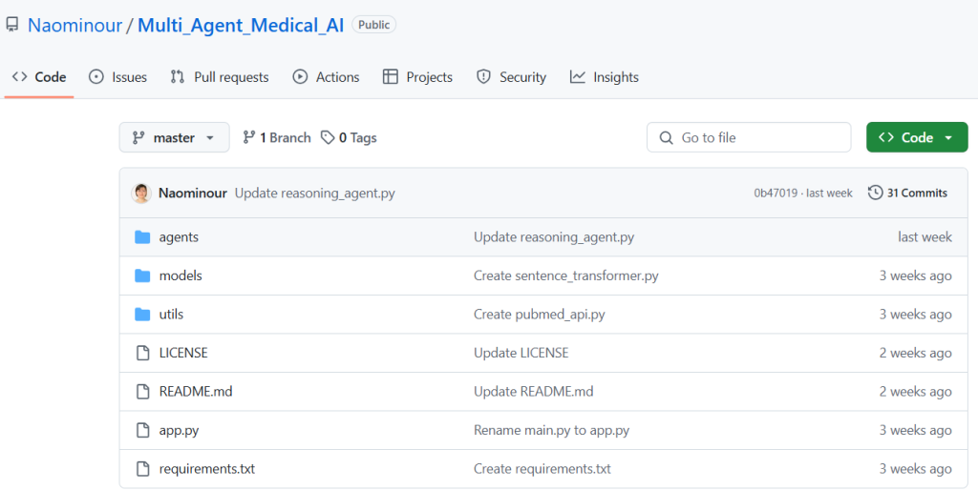This screenshot has width=978, height=490.
Task: Click the tag icon next to 0 Tags
Action: [x=328, y=137]
